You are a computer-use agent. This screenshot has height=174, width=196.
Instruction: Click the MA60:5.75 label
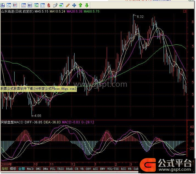click(x=92, y=11)
